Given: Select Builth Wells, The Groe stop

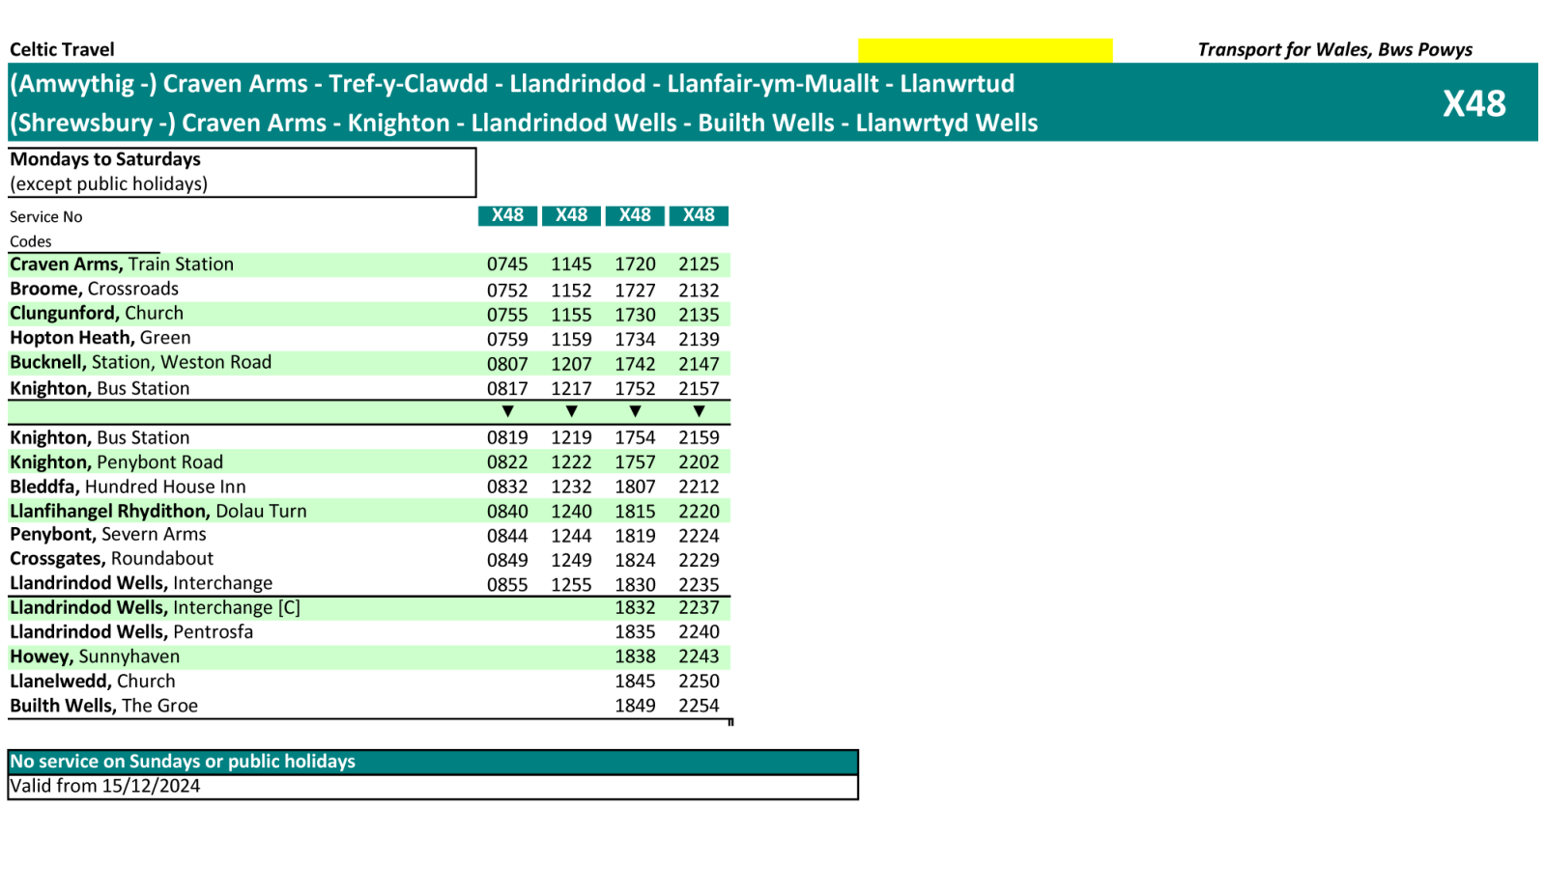Looking at the screenshot, I should (104, 706).
